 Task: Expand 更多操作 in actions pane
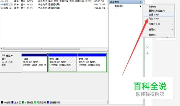(126, 6)
